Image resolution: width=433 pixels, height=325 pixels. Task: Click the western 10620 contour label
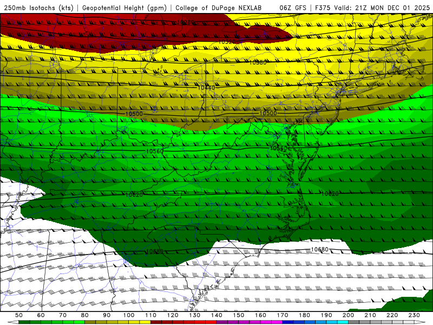[x=134, y=194]
